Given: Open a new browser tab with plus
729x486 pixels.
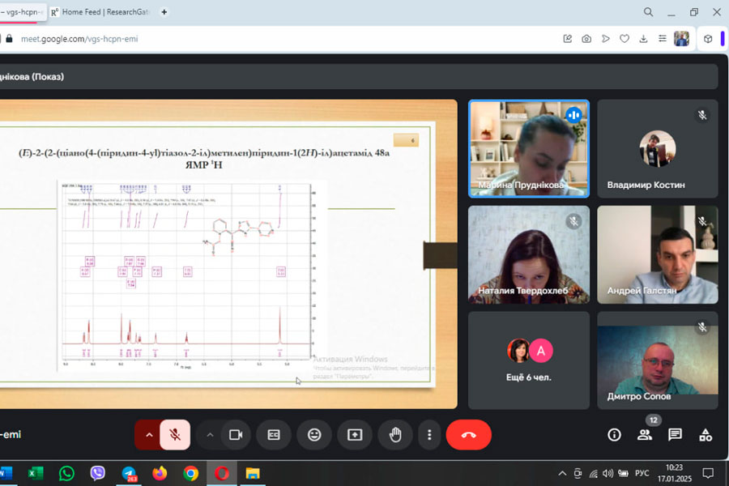Looking at the screenshot, I should pyautogui.click(x=164, y=12).
